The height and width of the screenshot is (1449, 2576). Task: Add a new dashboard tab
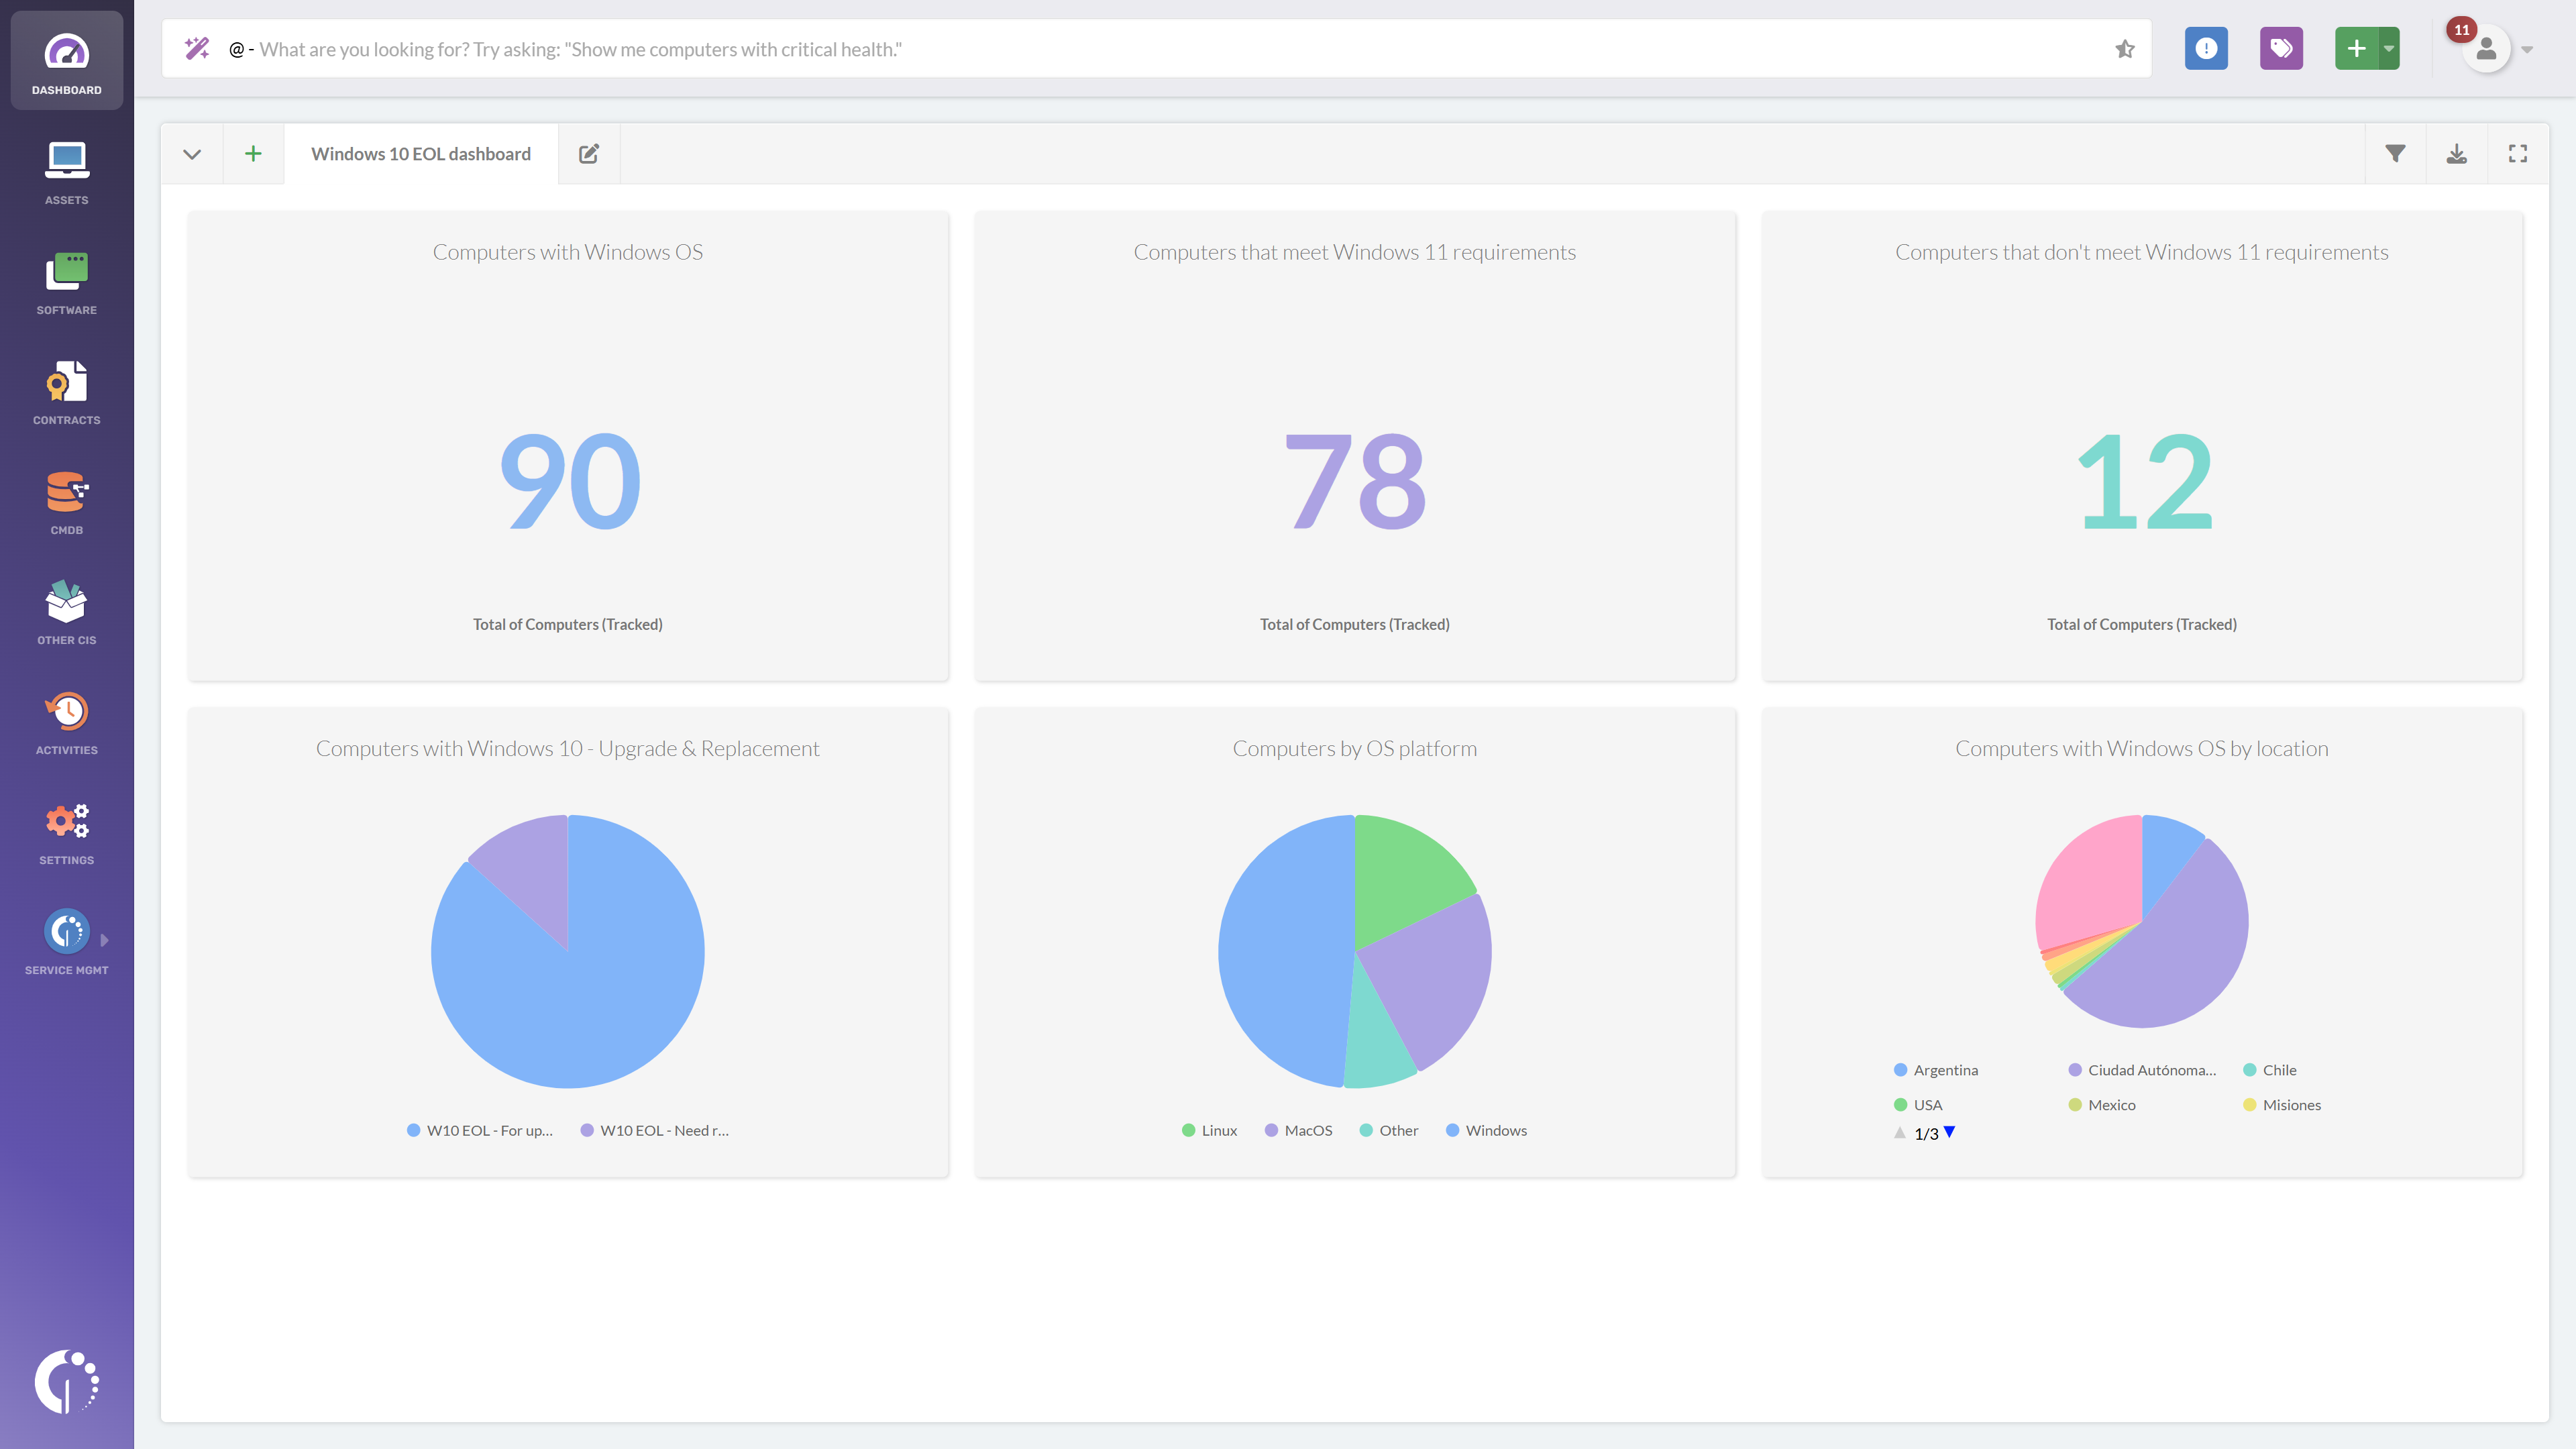pos(253,154)
